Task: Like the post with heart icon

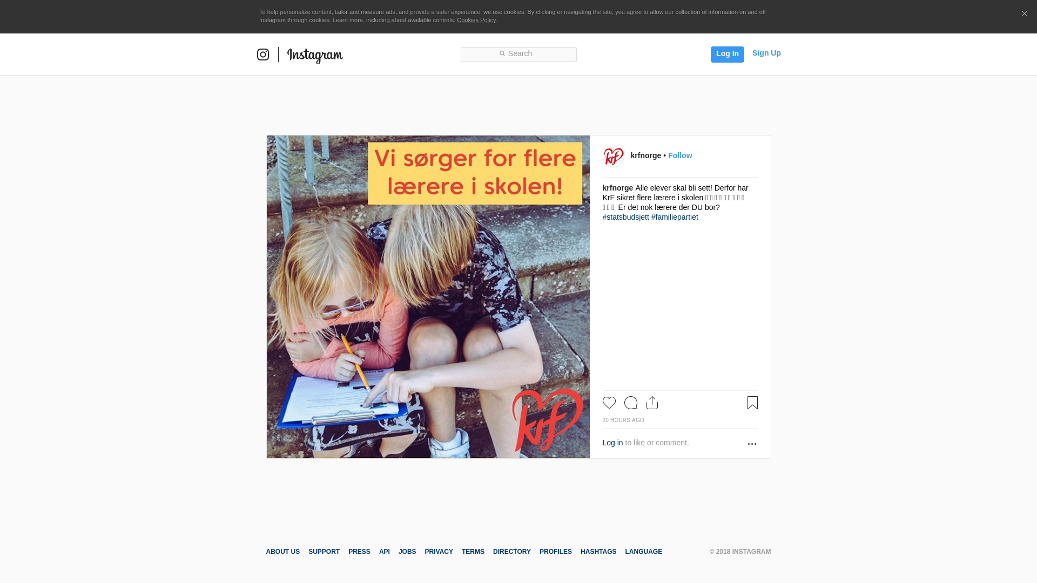Action: pyautogui.click(x=609, y=403)
